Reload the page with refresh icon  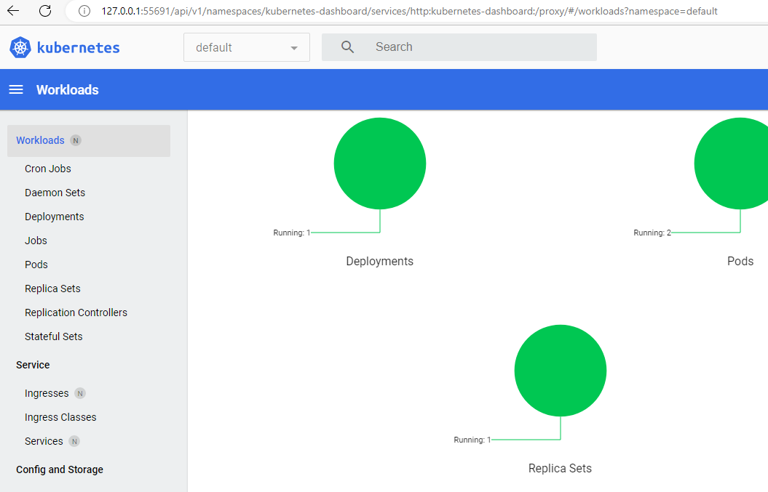coord(45,11)
